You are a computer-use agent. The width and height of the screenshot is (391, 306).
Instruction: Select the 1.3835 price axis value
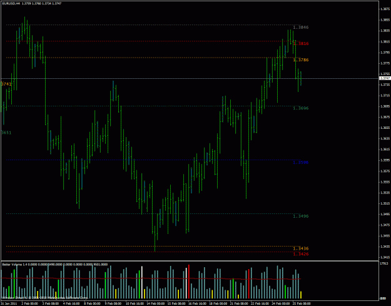pos(385,31)
